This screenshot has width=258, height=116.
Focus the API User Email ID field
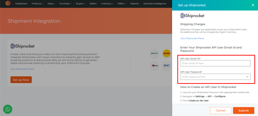point(215,63)
